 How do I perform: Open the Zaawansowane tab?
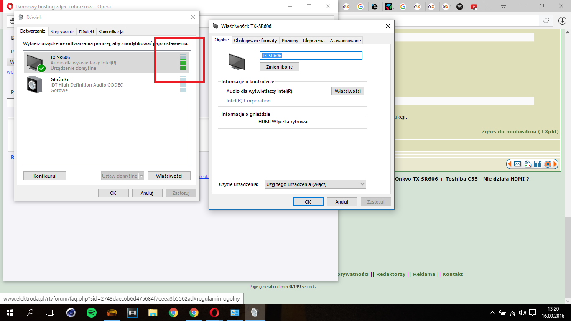pyautogui.click(x=345, y=41)
